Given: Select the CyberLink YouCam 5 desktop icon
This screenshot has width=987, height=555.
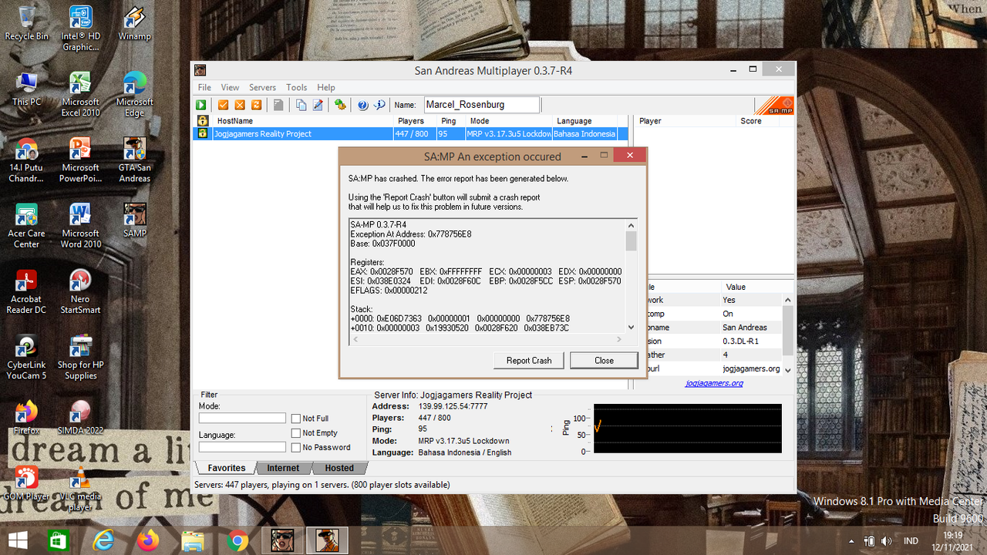Looking at the screenshot, I should (x=26, y=358).
